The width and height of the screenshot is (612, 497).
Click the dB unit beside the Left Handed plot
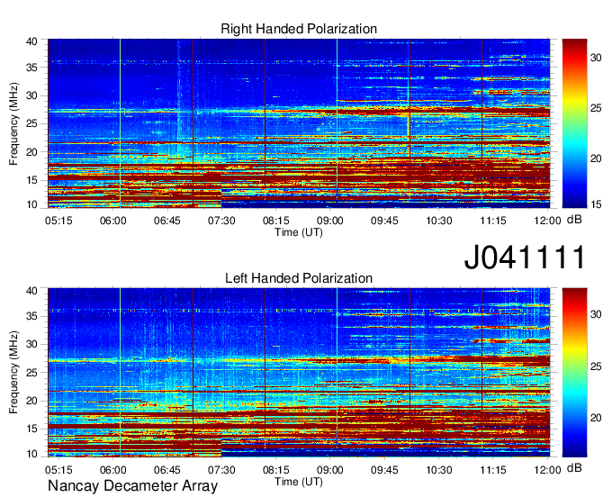[574, 467]
